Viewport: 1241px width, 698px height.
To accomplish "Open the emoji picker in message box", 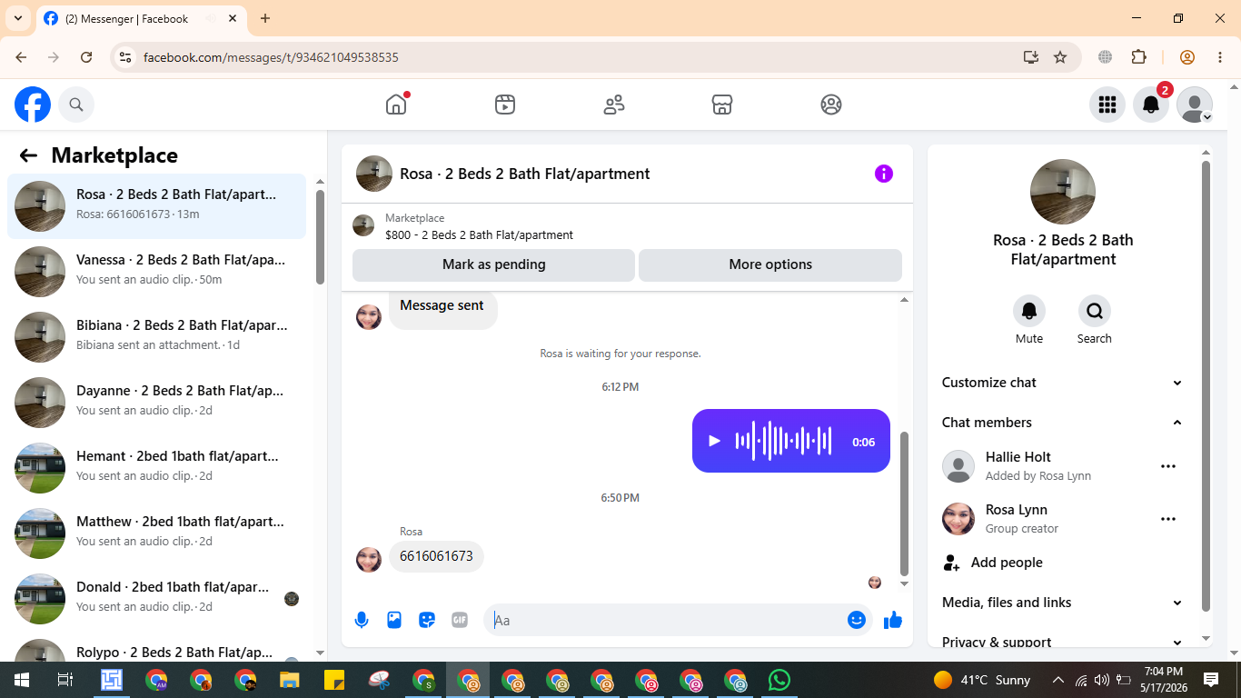I will (856, 620).
